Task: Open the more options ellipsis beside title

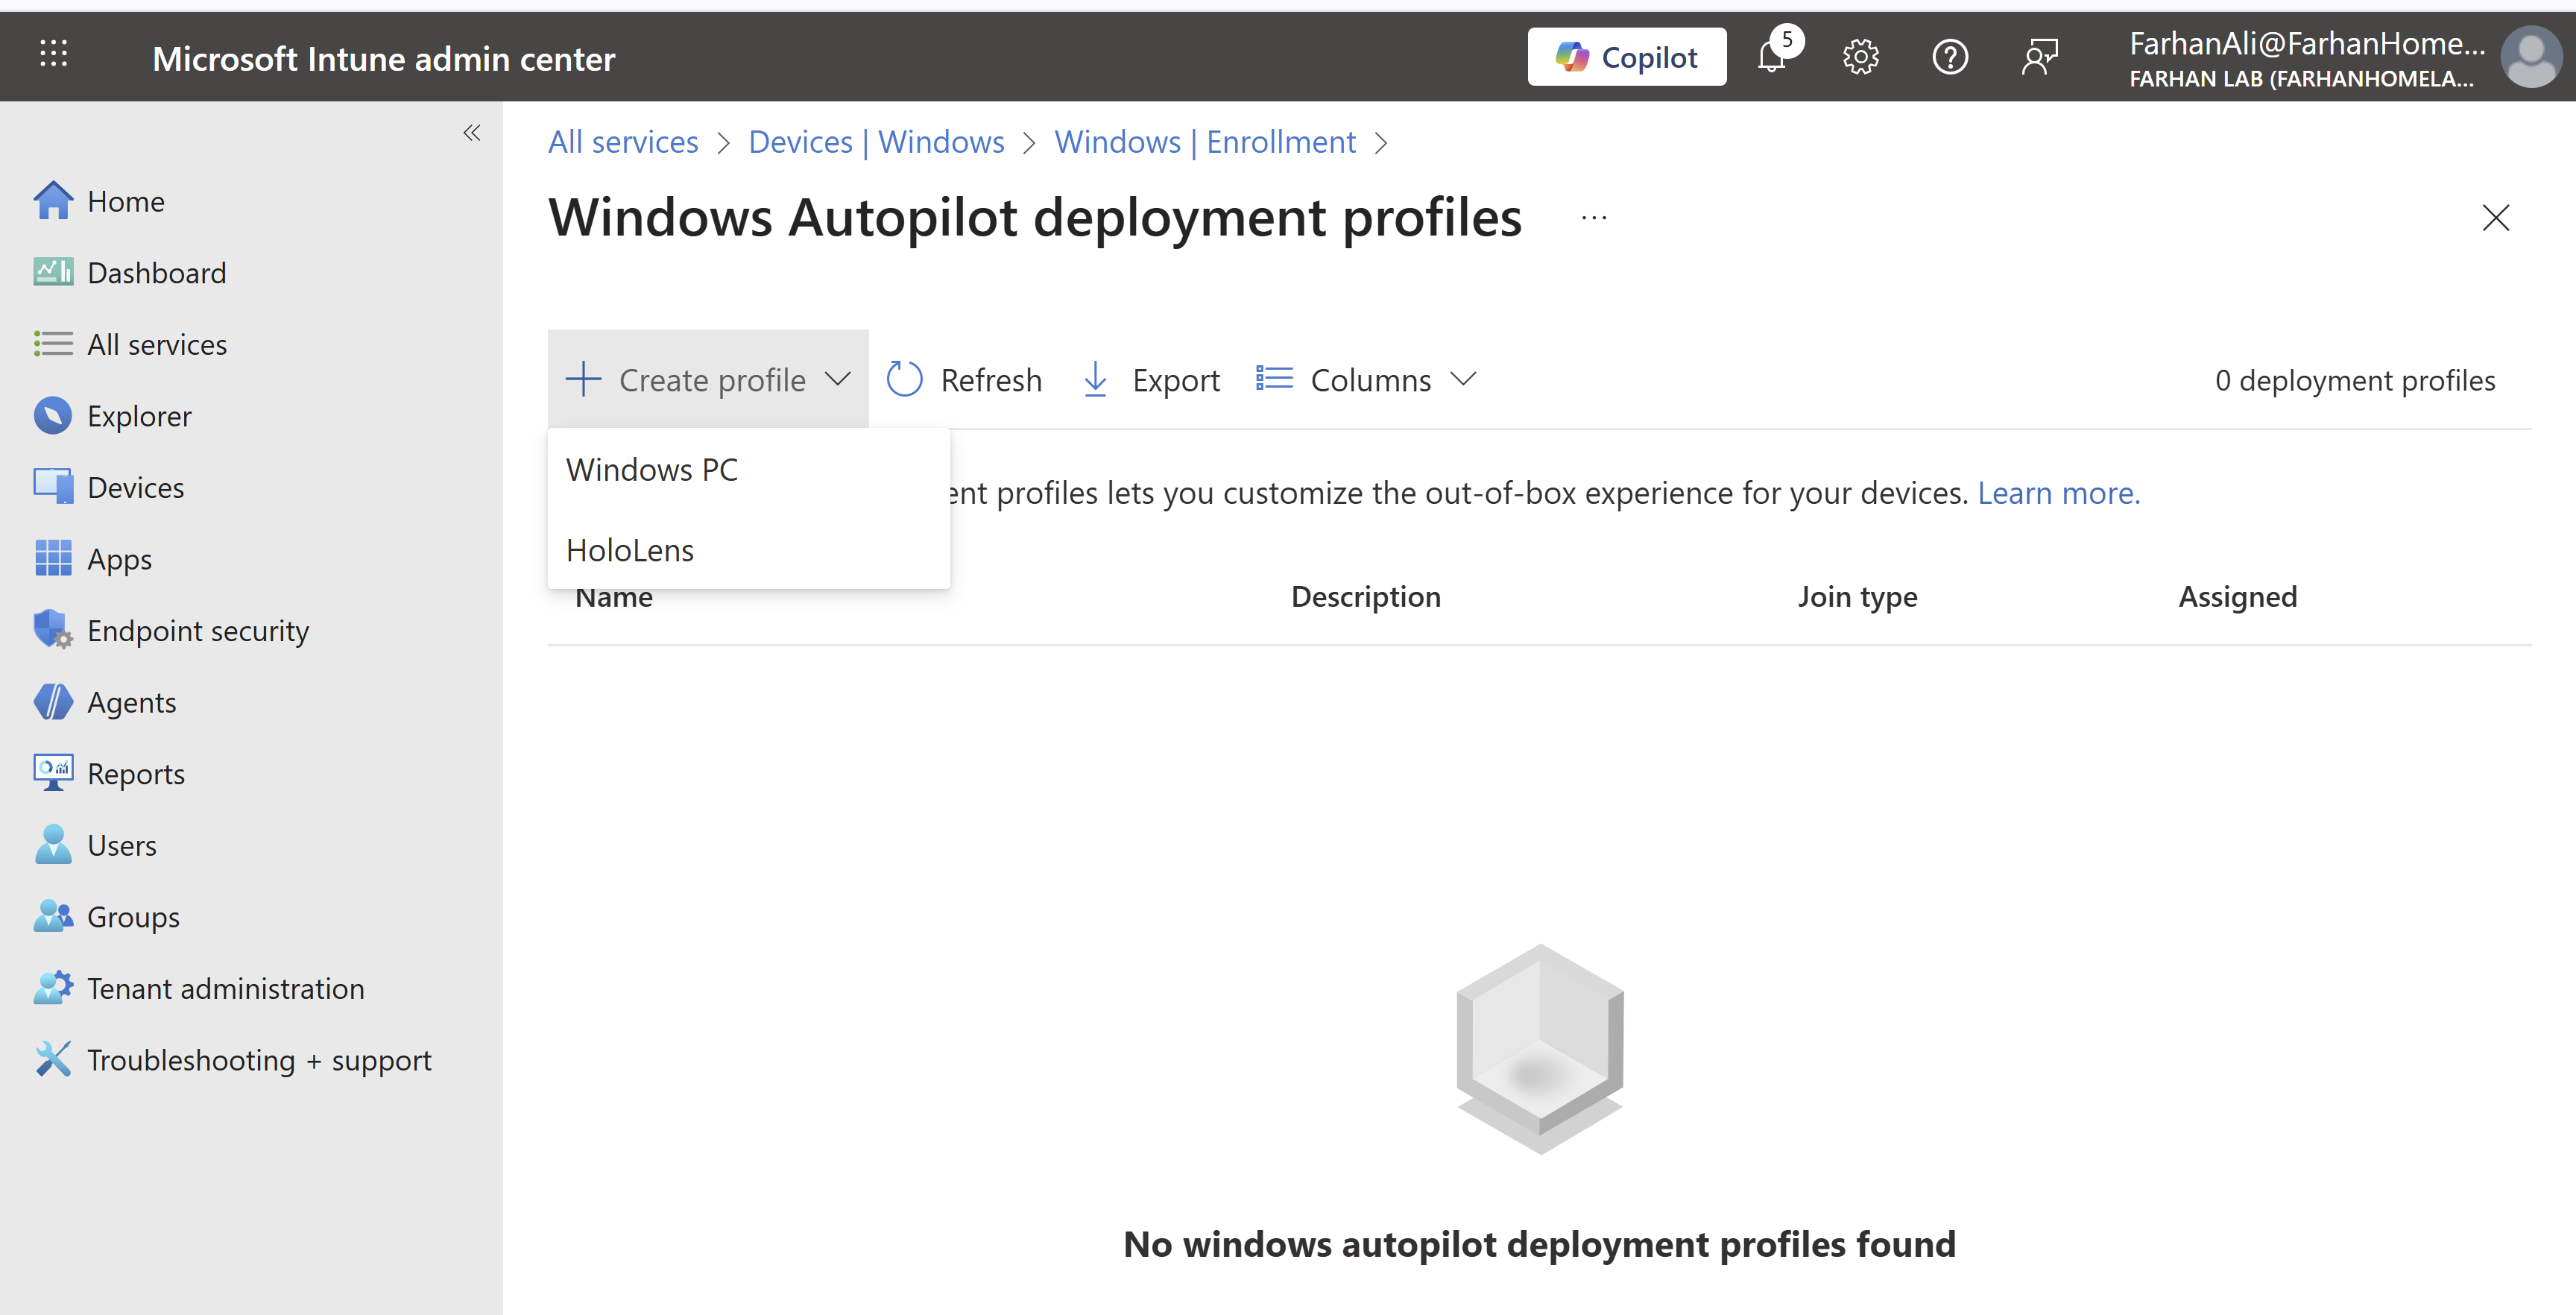Action: point(1594,218)
